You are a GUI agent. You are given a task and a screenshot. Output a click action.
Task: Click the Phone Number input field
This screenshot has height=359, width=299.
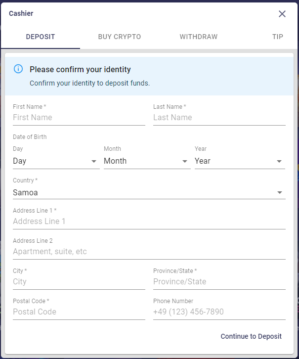(219, 312)
